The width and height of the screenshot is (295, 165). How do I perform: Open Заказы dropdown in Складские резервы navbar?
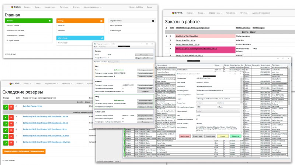[27, 84]
